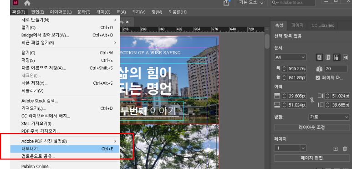
Task: Click the page count spread icon
Action: (x=319, y=69)
